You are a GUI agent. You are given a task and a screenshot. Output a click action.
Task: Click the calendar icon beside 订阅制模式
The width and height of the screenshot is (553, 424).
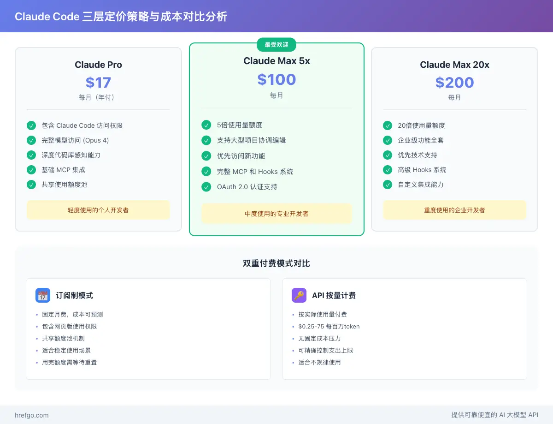43,295
